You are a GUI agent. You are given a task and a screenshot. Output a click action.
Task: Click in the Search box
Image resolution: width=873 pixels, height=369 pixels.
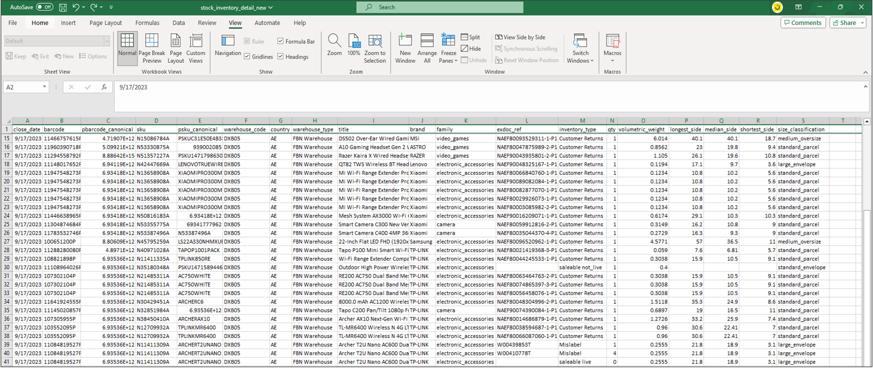439,7
